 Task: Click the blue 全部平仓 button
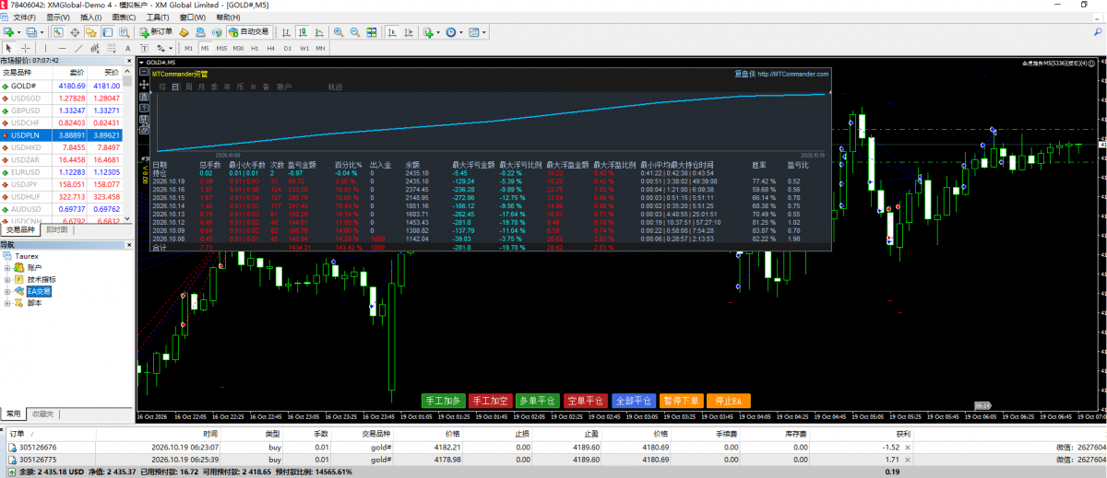[x=634, y=401]
